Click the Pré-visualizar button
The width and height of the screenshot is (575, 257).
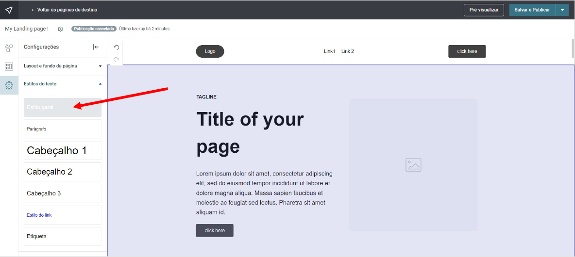pyautogui.click(x=484, y=10)
